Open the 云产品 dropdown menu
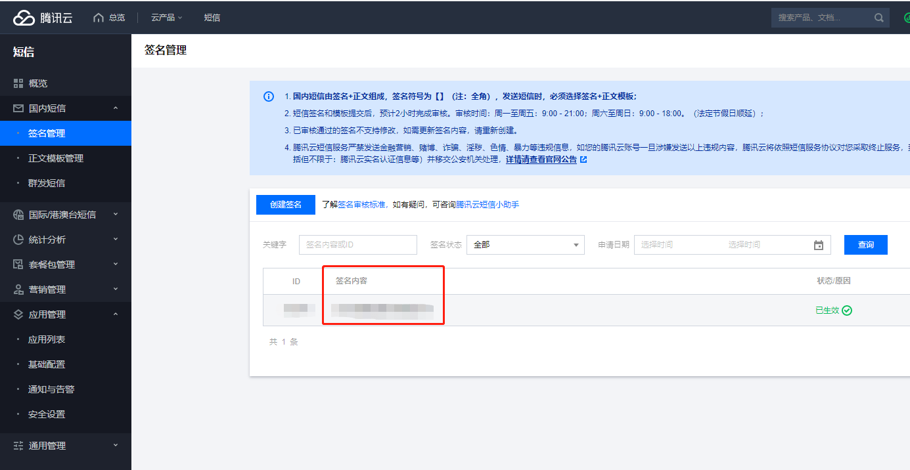Viewport: 910px width, 470px height. (166, 18)
